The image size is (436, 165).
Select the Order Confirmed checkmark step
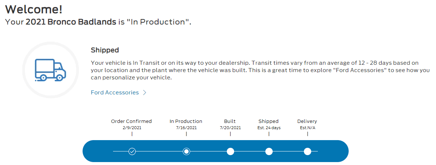pyautogui.click(x=132, y=151)
